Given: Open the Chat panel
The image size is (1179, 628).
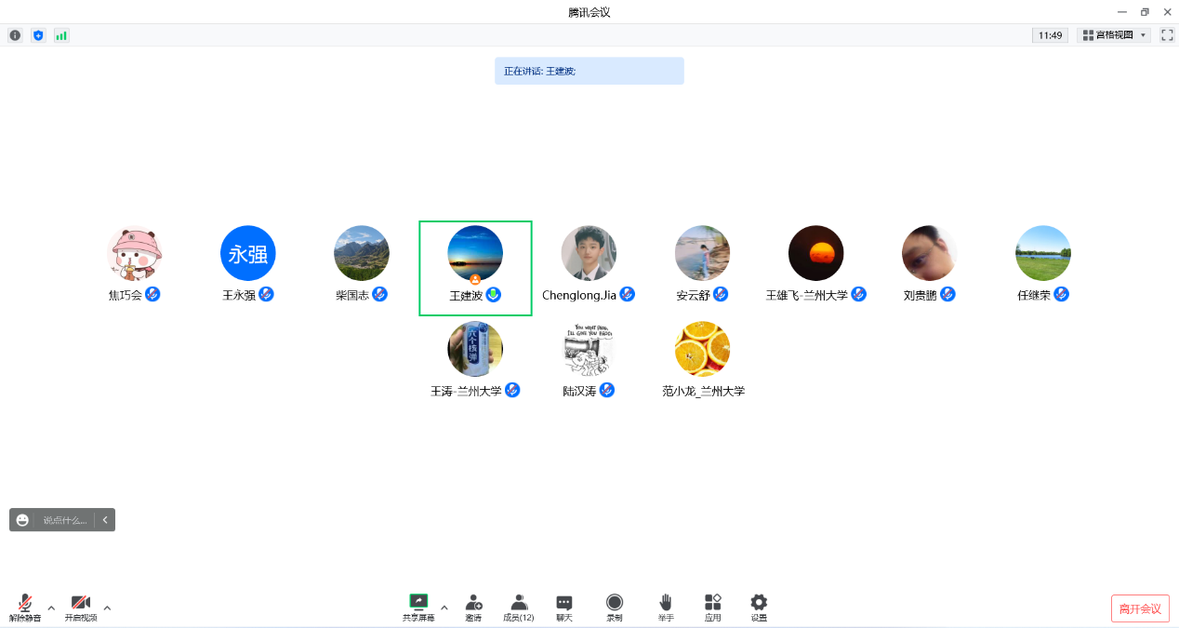Looking at the screenshot, I should tap(564, 607).
